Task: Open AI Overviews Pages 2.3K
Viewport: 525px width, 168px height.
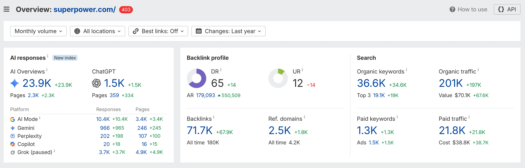Action: click(x=33, y=96)
